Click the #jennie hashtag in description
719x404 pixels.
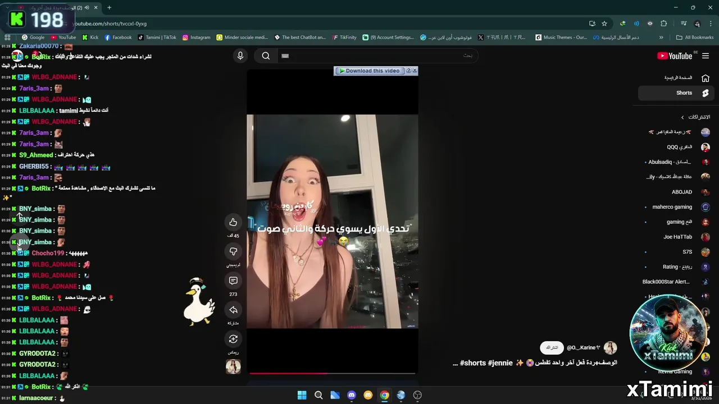500,363
